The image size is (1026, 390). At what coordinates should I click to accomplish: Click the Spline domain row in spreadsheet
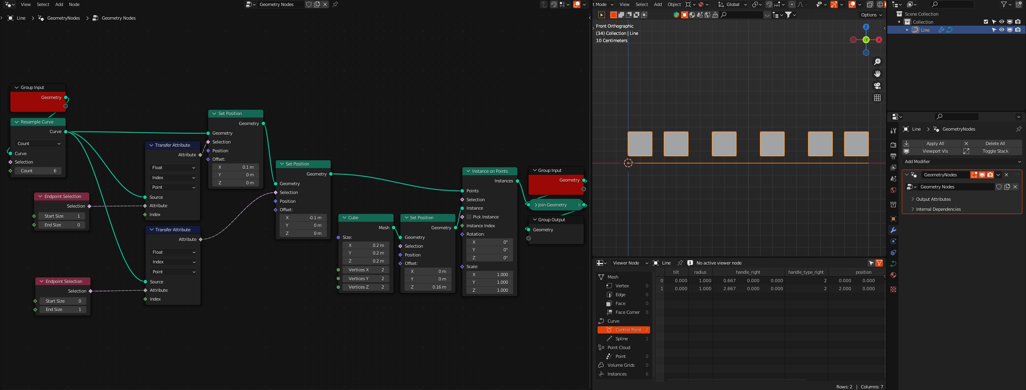[x=624, y=339]
